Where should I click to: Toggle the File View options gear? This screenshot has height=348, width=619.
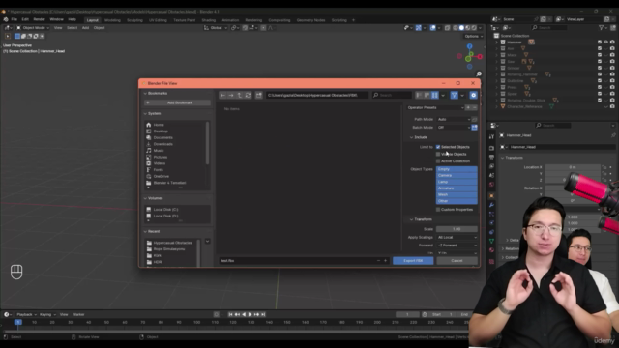tap(473, 95)
